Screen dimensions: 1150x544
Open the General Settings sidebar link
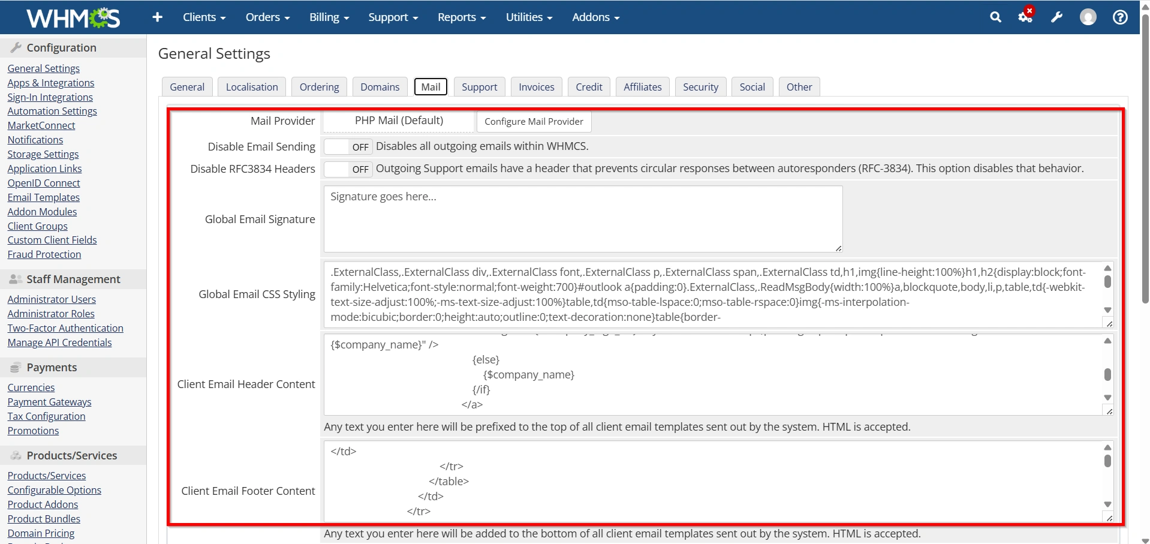[44, 68]
